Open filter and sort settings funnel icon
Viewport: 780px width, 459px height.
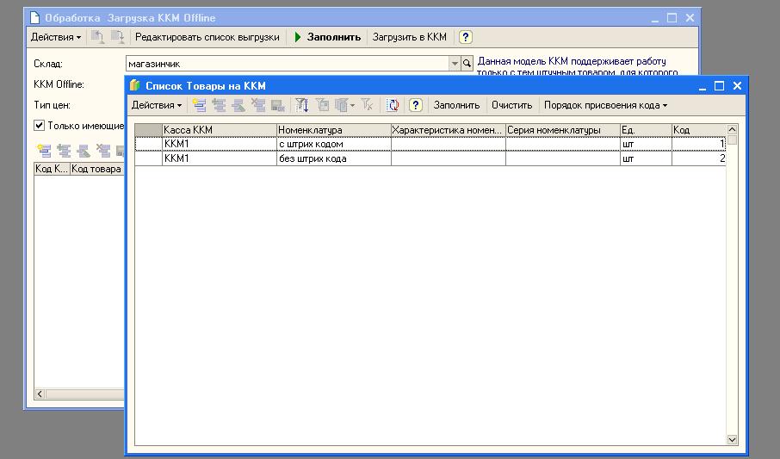click(302, 105)
